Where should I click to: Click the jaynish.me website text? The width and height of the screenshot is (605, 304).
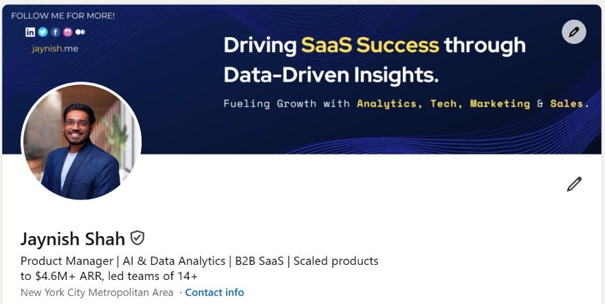coord(55,49)
